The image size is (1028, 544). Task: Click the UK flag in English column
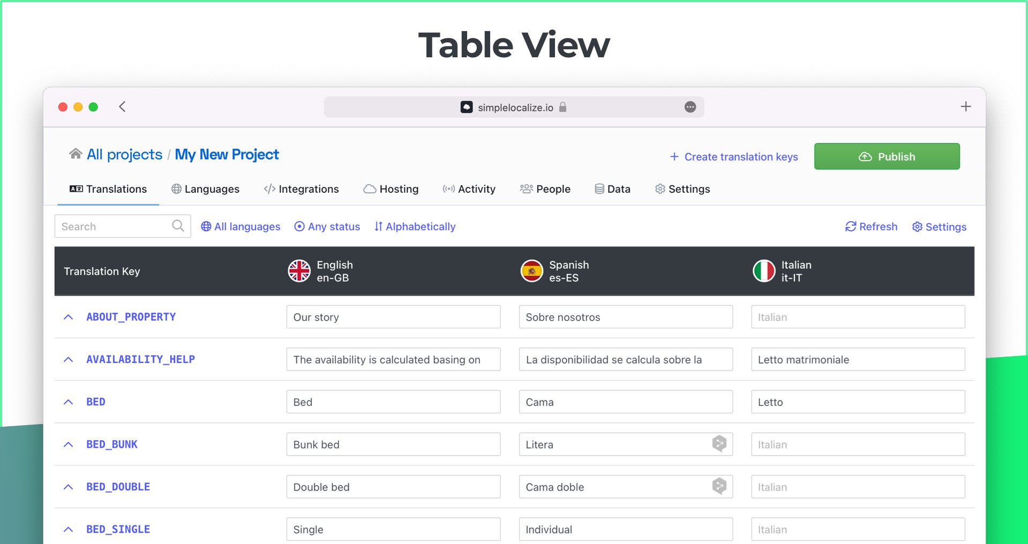(299, 271)
